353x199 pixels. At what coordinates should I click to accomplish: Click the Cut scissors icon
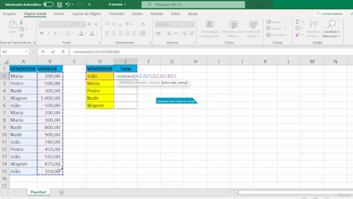coord(22,22)
